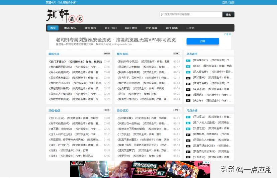Image resolution: width=277 pixels, height=178 pixels.
Task: Open the 首页 home tab
Action: click(53, 28)
